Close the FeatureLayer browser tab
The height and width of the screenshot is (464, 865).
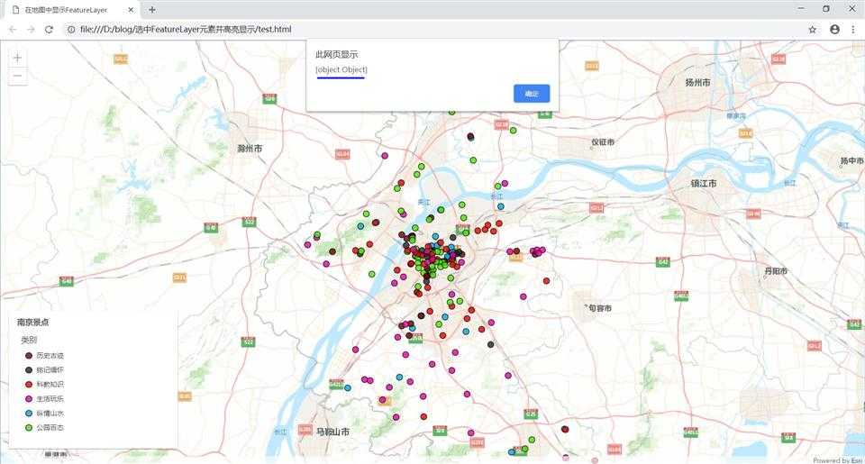pos(131,9)
